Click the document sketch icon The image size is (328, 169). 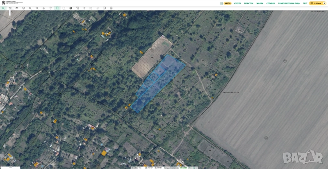click(105, 8)
